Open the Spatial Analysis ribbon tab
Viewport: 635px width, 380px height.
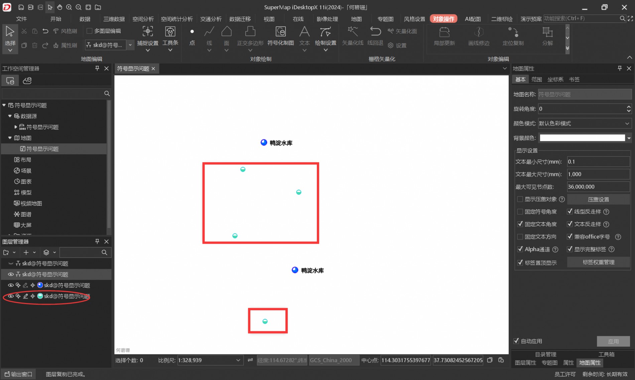tap(143, 19)
